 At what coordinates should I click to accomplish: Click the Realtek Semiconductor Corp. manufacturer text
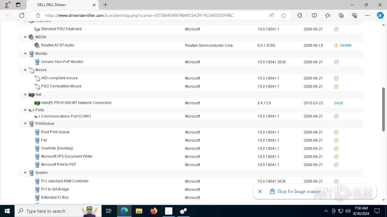click(x=210, y=46)
